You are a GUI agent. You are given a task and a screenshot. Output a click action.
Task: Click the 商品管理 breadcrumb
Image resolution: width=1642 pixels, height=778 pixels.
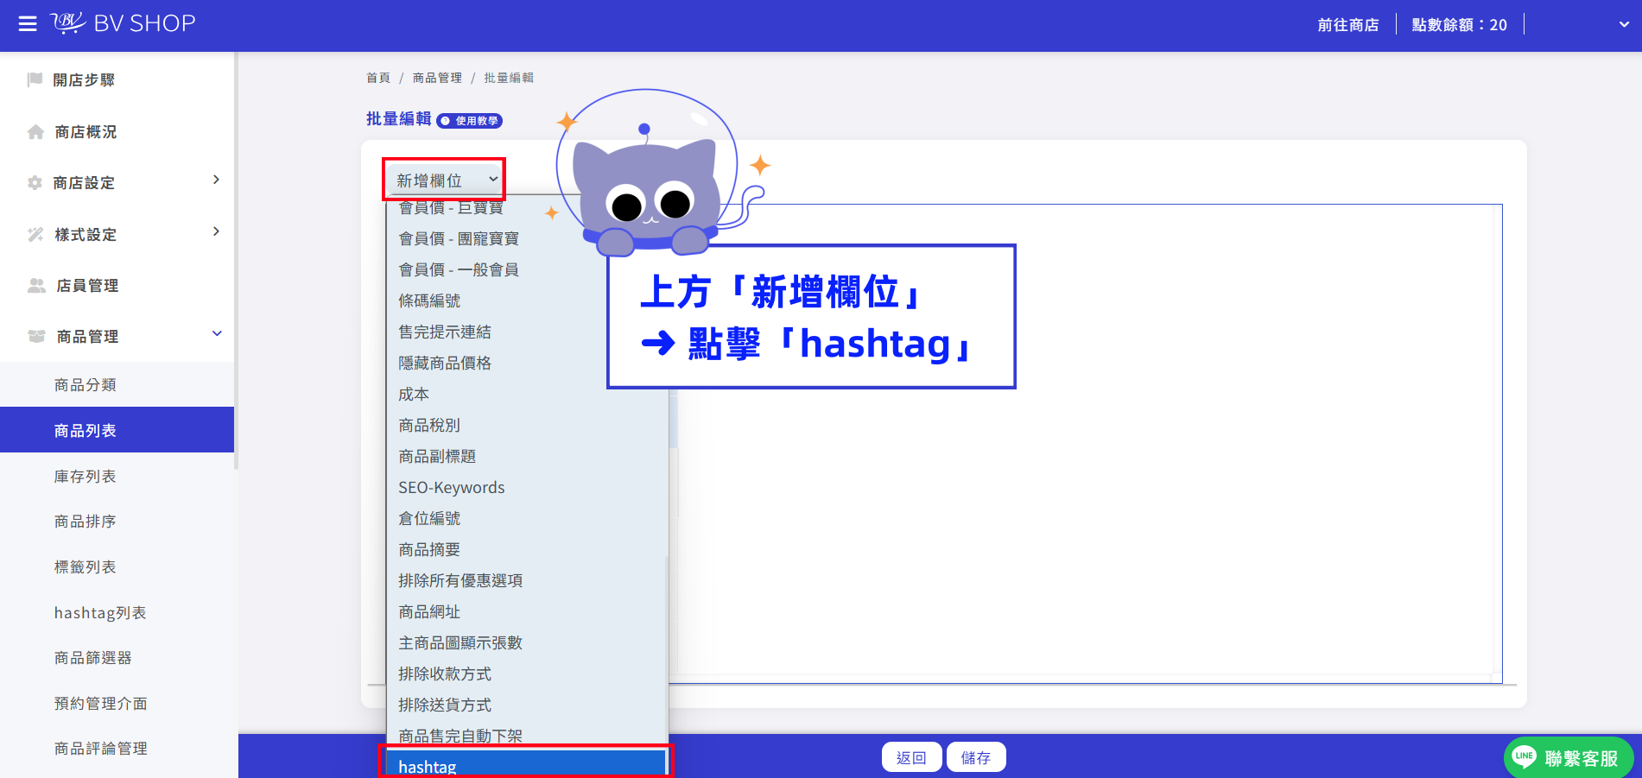coord(437,78)
